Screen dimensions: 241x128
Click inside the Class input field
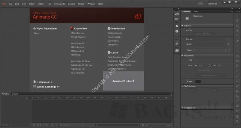pos(209,50)
